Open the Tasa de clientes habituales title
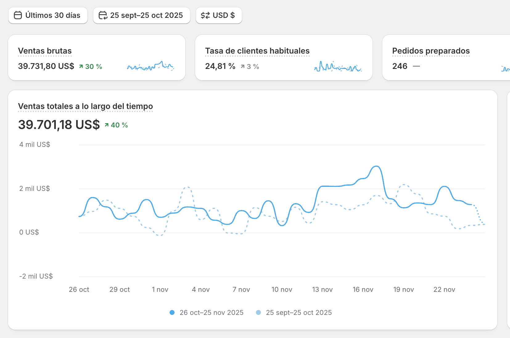The width and height of the screenshot is (510, 338). (257, 51)
